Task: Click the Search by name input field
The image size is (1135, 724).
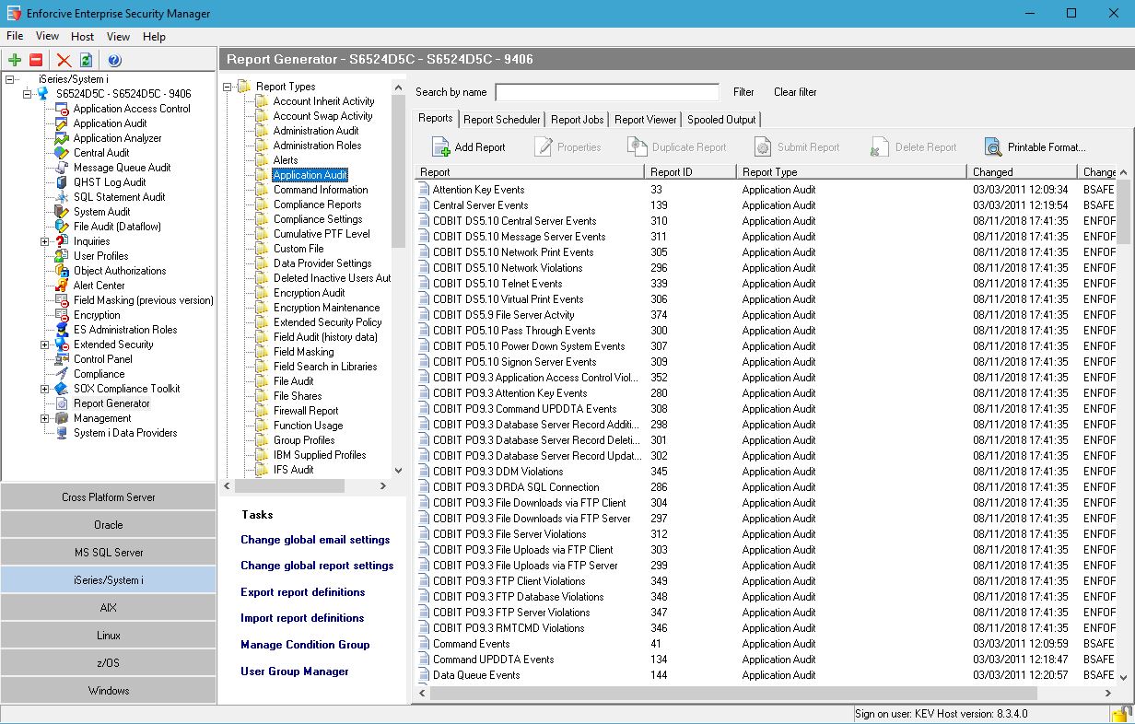Action: pyautogui.click(x=607, y=92)
